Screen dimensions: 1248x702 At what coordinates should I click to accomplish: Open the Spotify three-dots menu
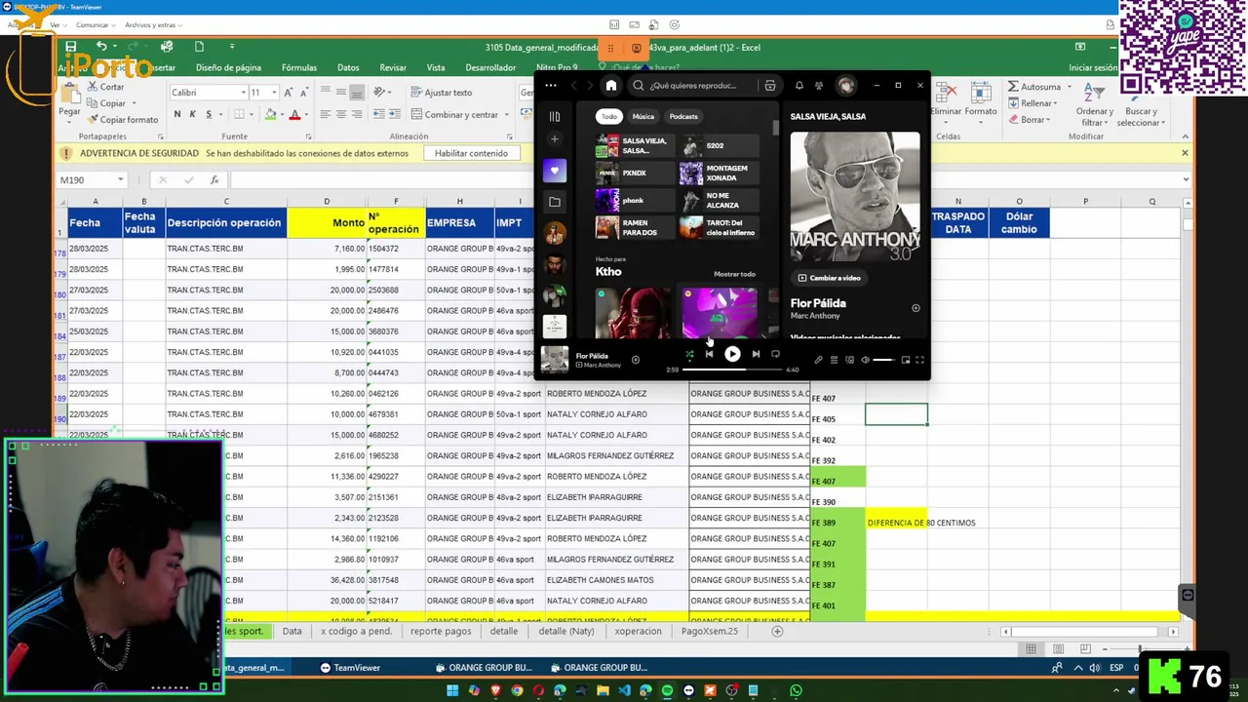click(x=551, y=86)
